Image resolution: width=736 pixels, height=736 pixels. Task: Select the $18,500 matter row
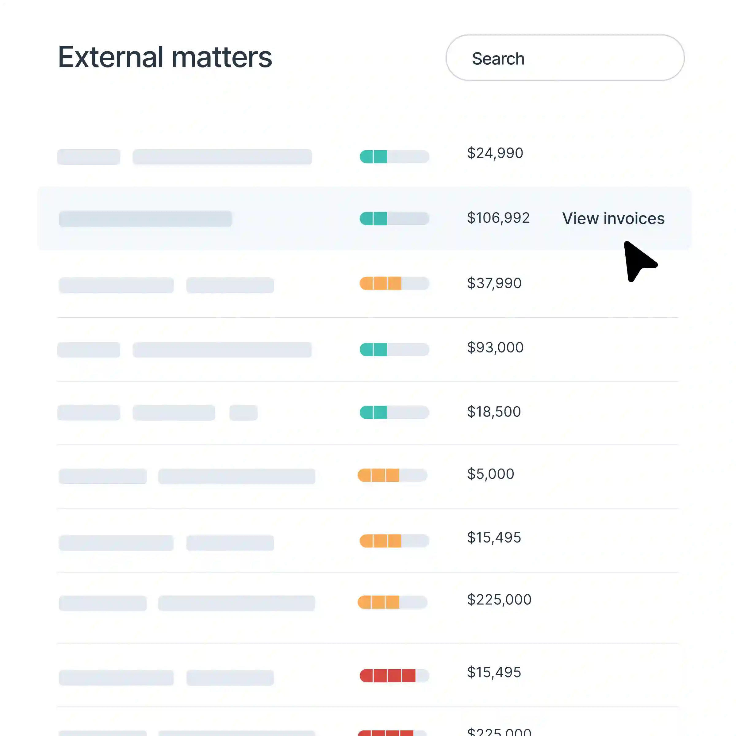[267, 412]
